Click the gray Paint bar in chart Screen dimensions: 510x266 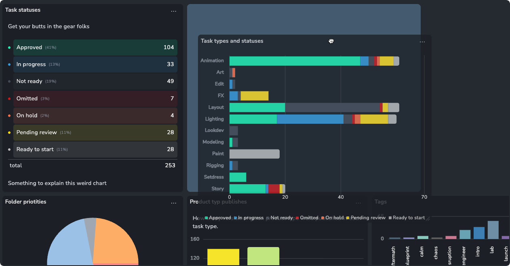click(x=255, y=154)
